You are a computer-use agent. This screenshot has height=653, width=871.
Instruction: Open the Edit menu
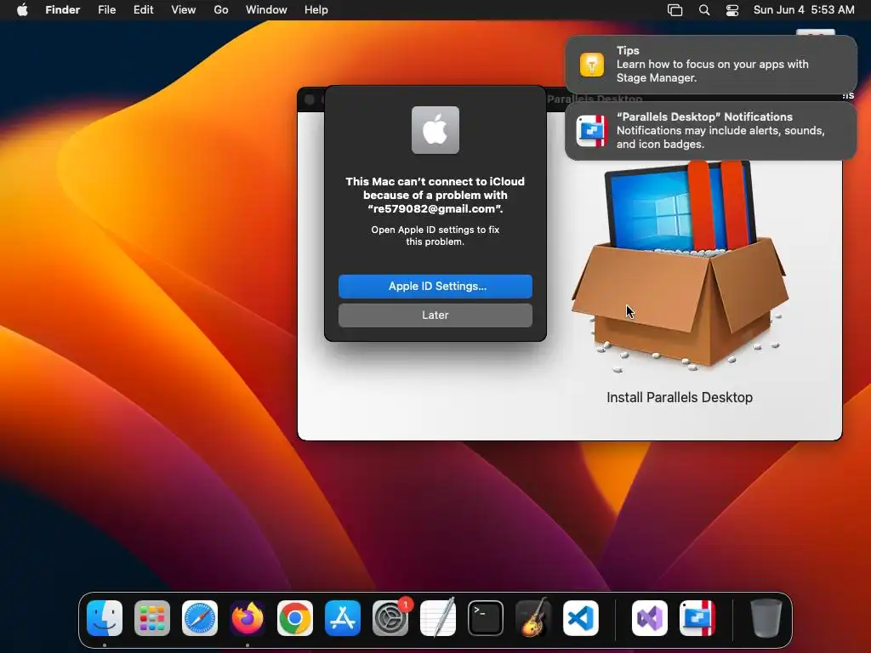[143, 10]
